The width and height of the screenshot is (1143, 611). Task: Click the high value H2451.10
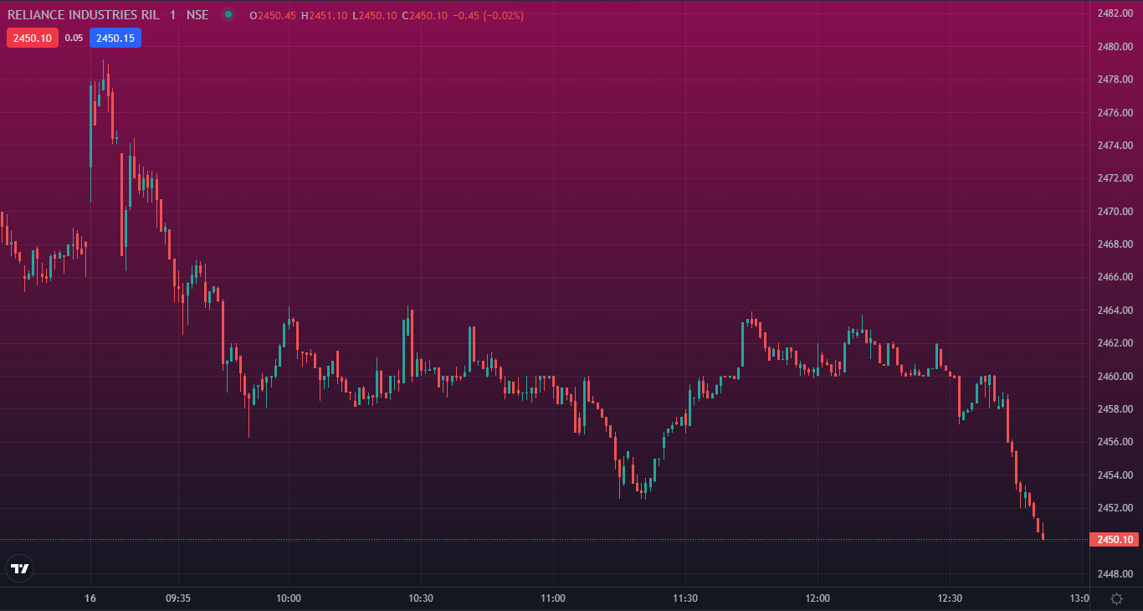(324, 16)
